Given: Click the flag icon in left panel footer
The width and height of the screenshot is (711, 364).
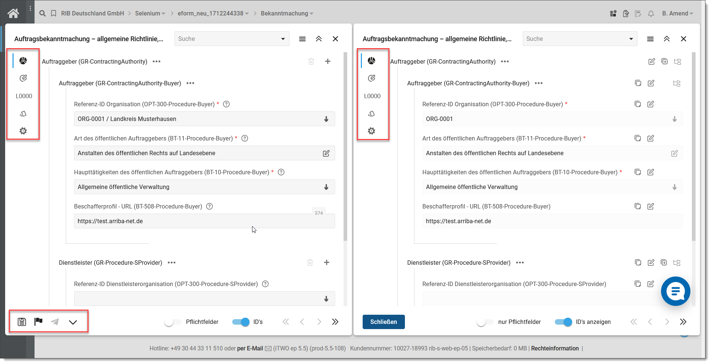Looking at the screenshot, I should 38,322.
